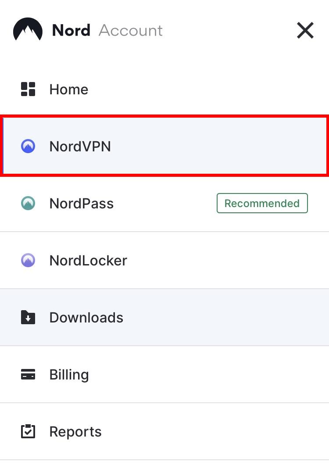Screen dimensions: 329x469
Task: Click the Nord Account header text
Action: tap(107, 30)
